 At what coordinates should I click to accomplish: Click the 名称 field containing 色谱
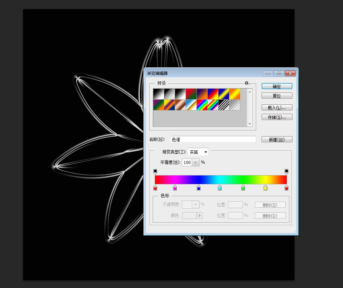point(213,139)
